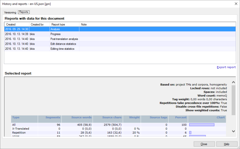240x149 pixels.
Task: Select the Editing time statistics report
Action: pyautogui.click(x=62, y=49)
